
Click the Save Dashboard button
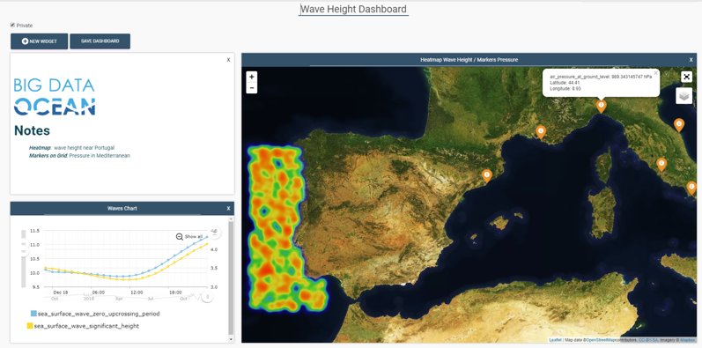coord(100,41)
